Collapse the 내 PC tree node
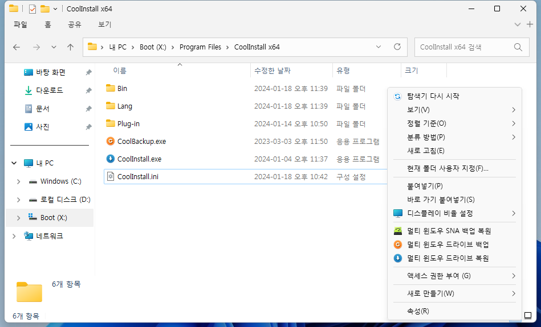 tap(14, 163)
